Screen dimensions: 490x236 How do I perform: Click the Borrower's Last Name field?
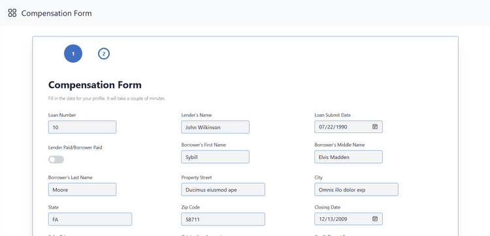point(82,190)
